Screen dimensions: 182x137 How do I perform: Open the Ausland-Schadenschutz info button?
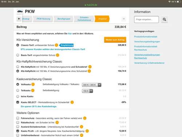tap(82, 127)
